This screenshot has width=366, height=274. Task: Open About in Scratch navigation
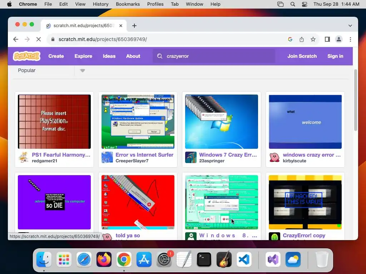pos(133,56)
